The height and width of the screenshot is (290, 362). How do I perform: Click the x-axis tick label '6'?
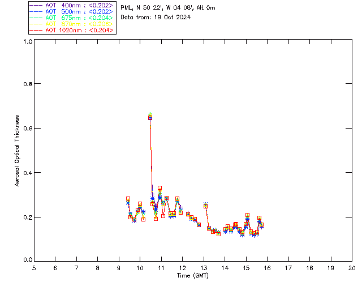pyautogui.click(x=55, y=268)
